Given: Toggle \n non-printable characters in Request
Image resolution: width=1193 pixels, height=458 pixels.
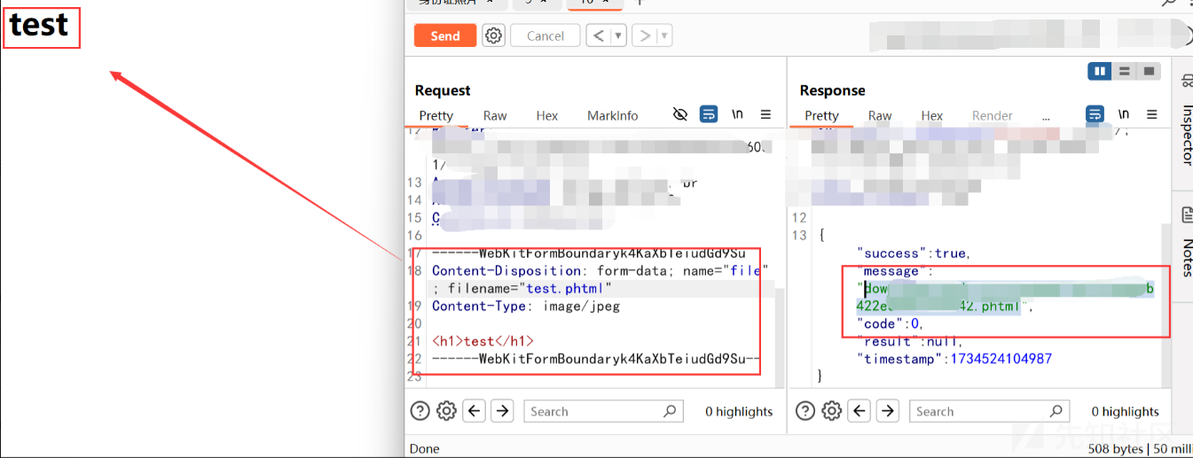Looking at the screenshot, I should coord(737,114).
